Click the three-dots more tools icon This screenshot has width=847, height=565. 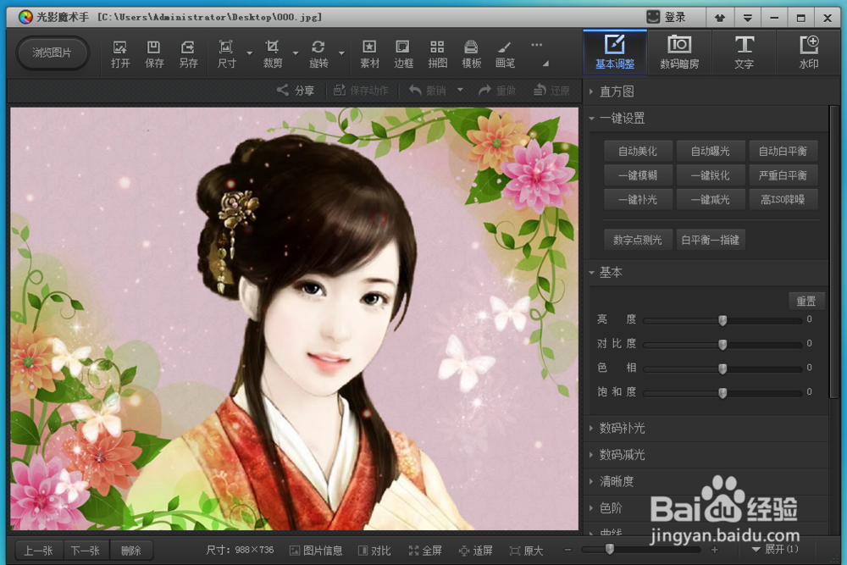click(x=536, y=45)
